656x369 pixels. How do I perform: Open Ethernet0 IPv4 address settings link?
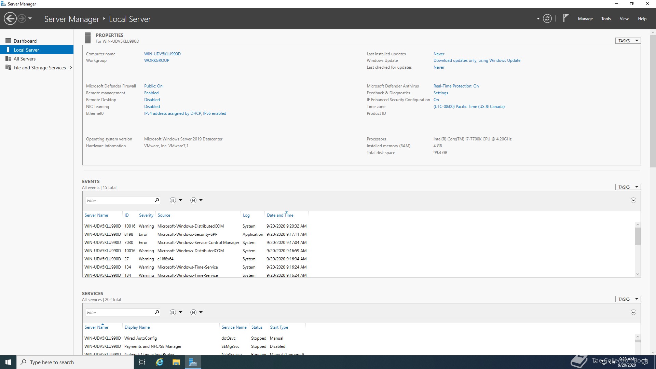[185, 113]
